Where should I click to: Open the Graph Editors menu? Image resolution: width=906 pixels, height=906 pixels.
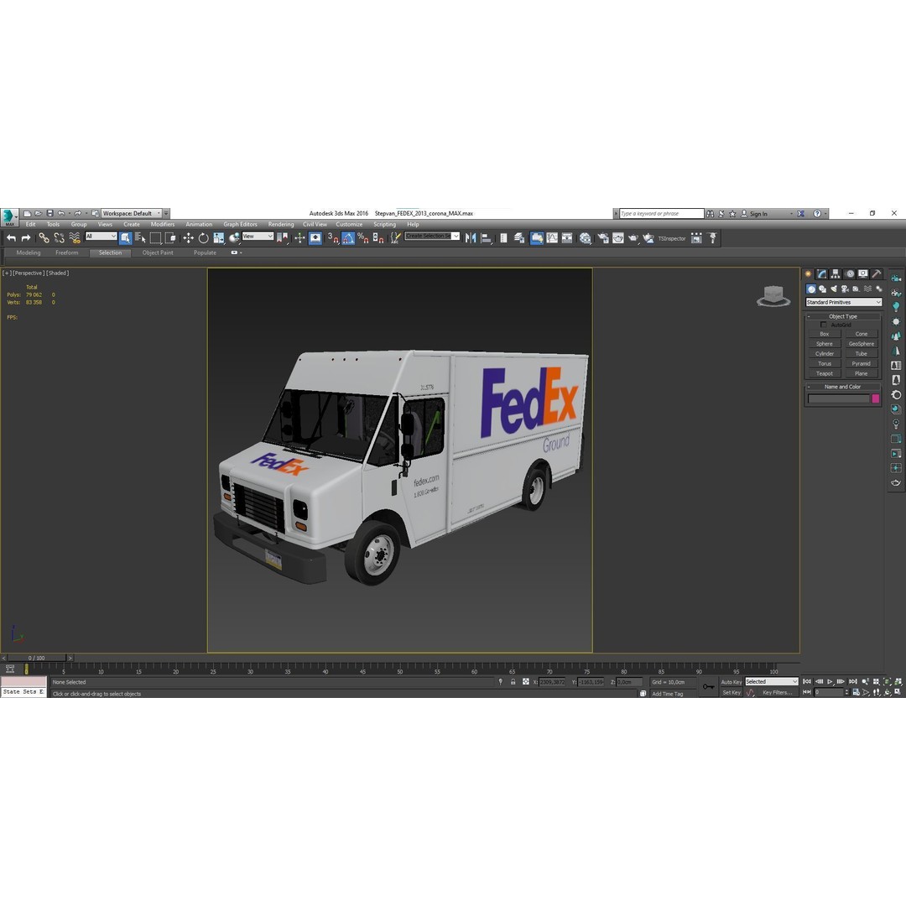click(x=241, y=224)
